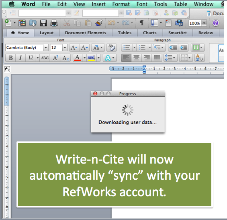Viewport: 227px width, 220px height.
Task: Toggle Bold formatting
Action: [10, 58]
